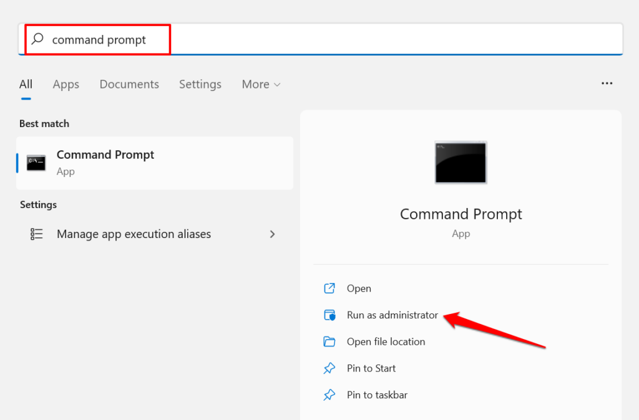Click the Pin to Start pin icon
Screen dimensions: 639x420
pyautogui.click(x=329, y=368)
